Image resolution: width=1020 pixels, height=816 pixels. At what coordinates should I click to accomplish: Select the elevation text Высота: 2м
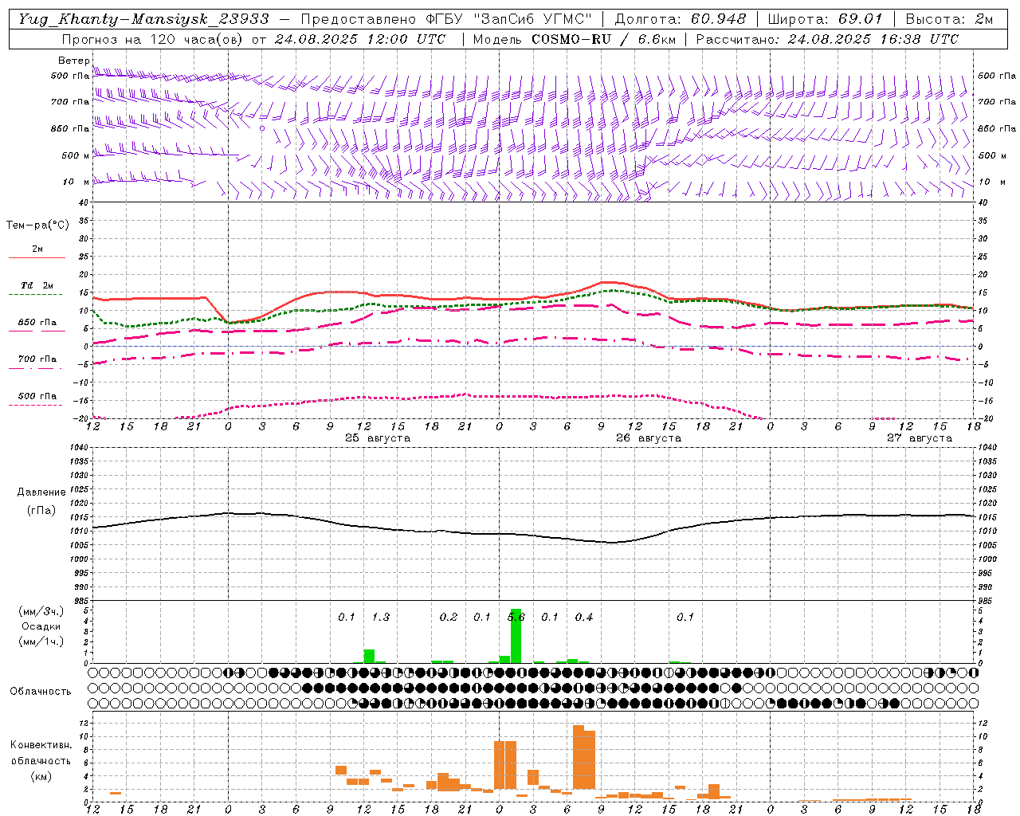tap(948, 19)
